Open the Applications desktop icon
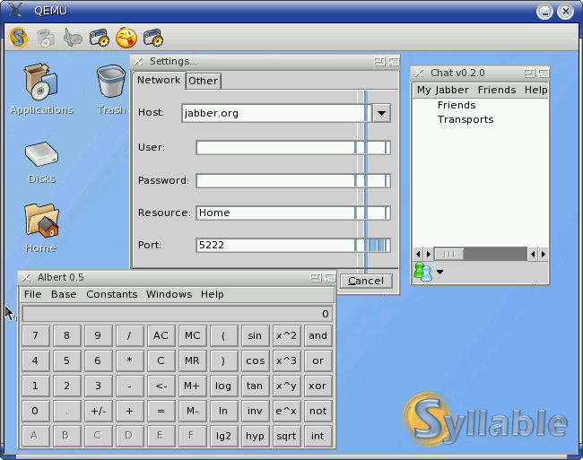Viewport: 583px width, 460px height. [x=41, y=89]
